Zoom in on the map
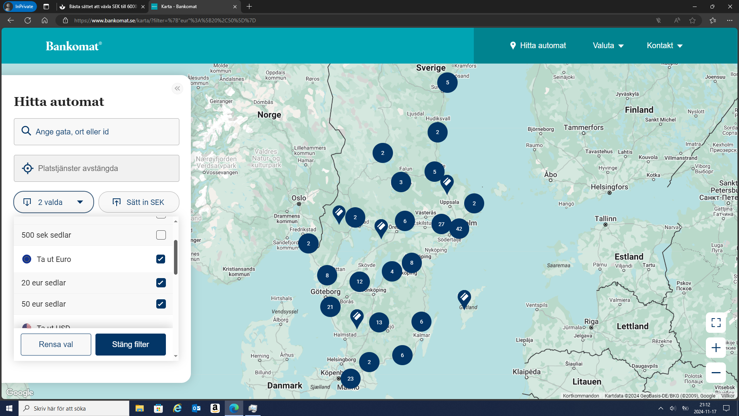Viewport: 739px width, 416px height. click(x=716, y=348)
